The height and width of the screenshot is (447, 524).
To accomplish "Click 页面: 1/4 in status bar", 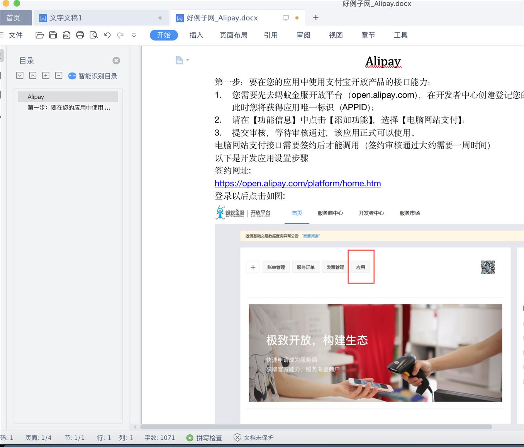I will coord(39,438).
